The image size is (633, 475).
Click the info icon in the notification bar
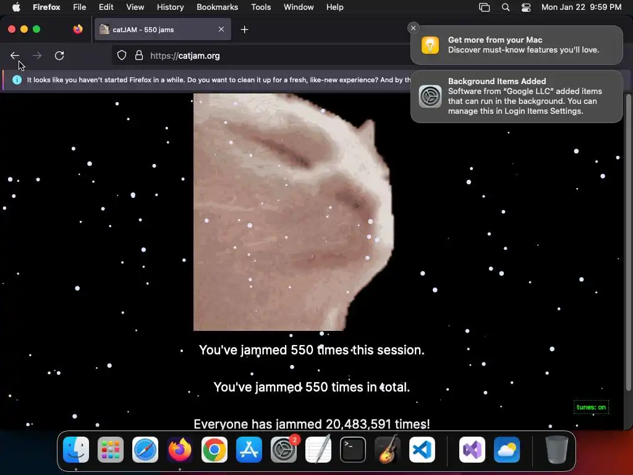point(17,80)
